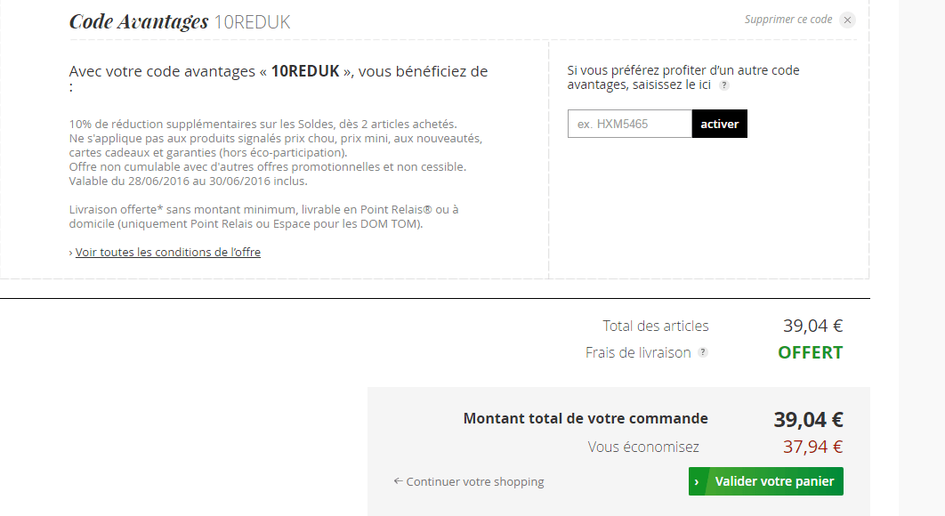This screenshot has width=945, height=516.
Task: Click the 10REDUK code in the heading
Action: (253, 22)
